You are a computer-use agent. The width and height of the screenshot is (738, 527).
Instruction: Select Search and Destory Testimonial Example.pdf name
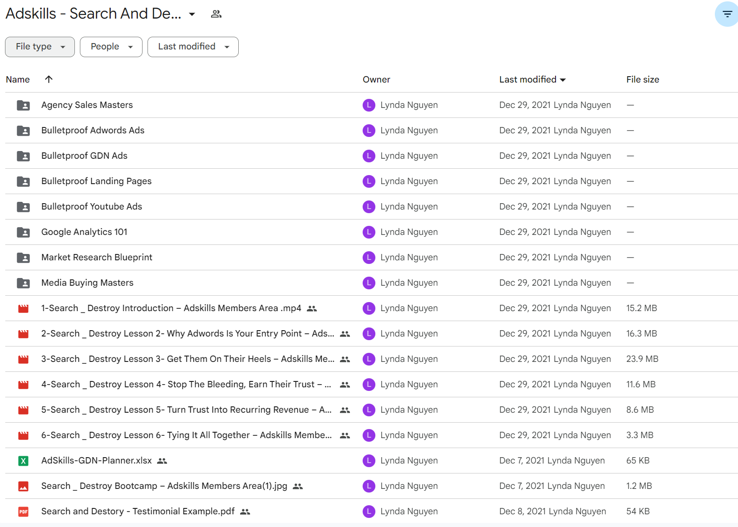(x=138, y=512)
